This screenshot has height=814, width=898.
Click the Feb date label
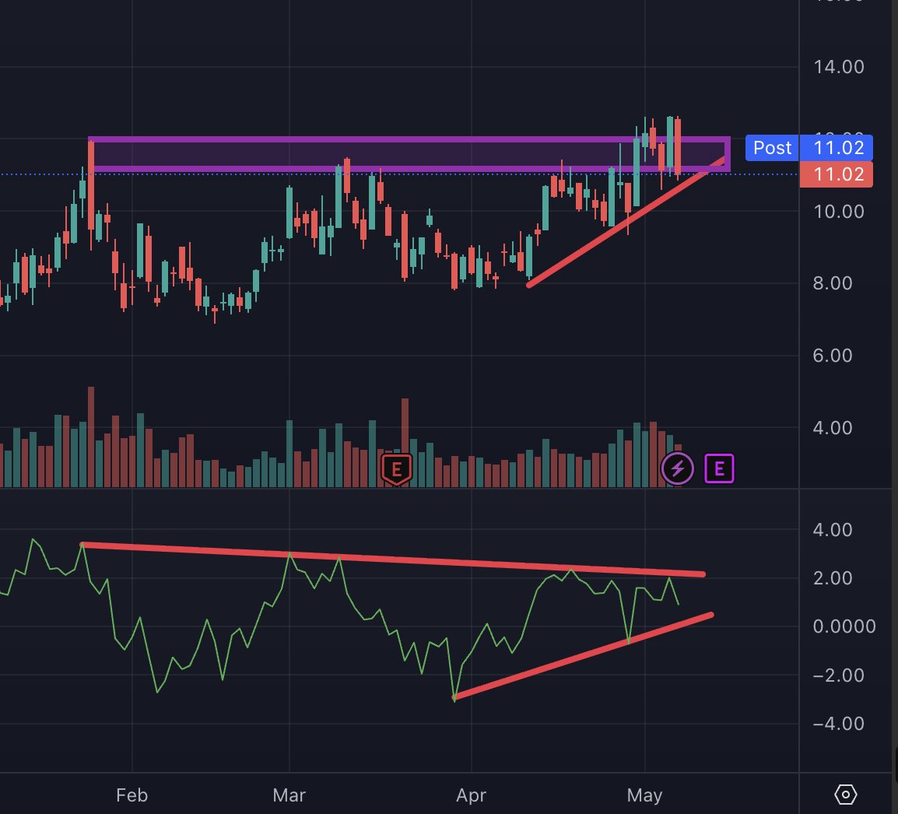(x=132, y=795)
